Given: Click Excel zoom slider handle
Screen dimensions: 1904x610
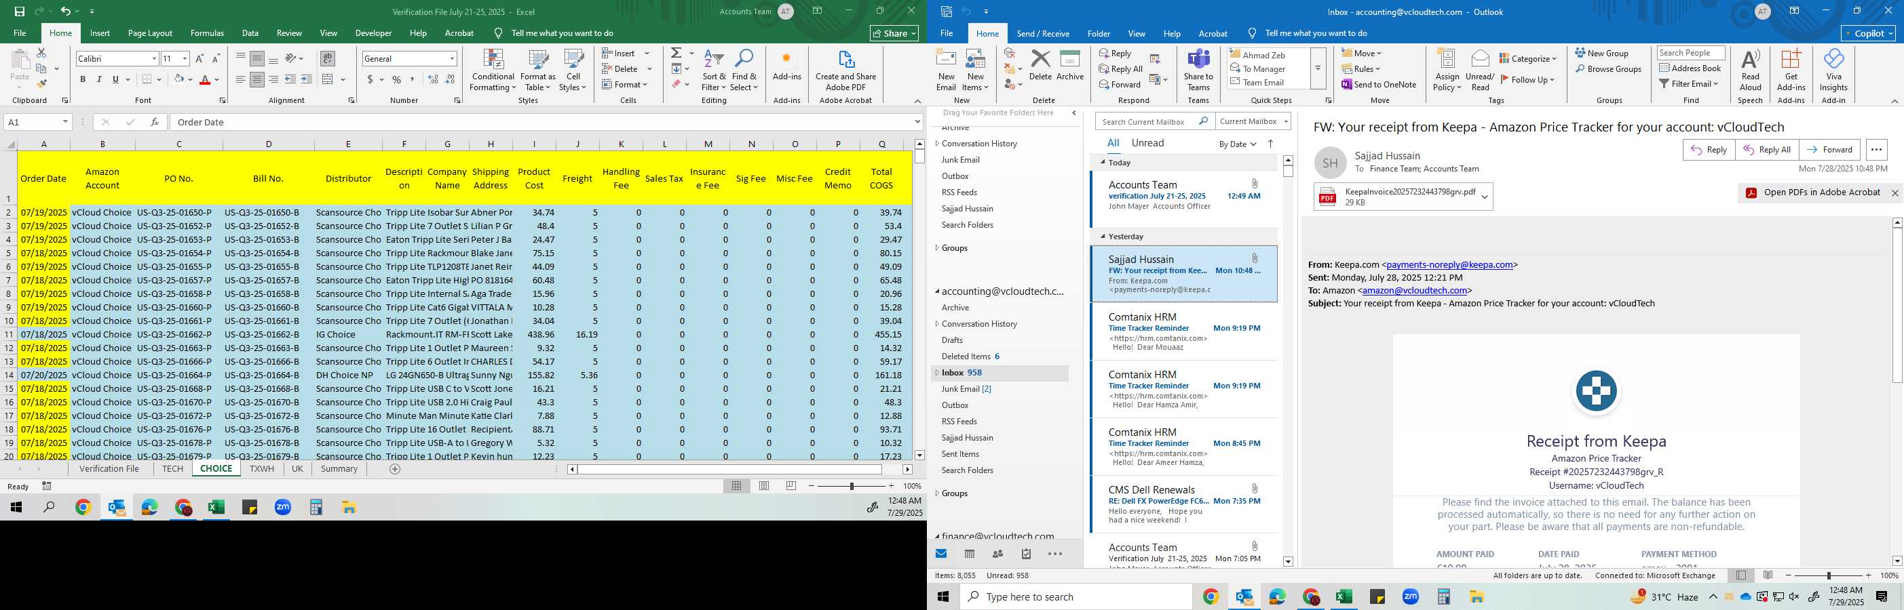Looking at the screenshot, I should pyautogui.click(x=852, y=486).
